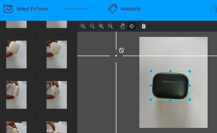
Task: Select the hand pan tool
Action: [x=122, y=26]
